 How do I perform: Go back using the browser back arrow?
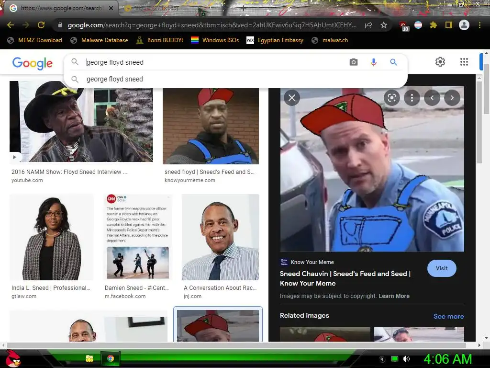[x=11, y=25]
